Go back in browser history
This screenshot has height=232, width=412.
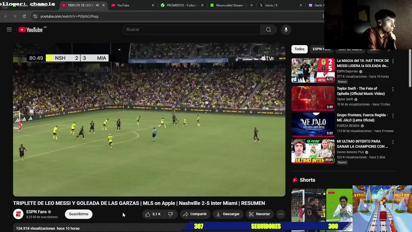point(6,16)
